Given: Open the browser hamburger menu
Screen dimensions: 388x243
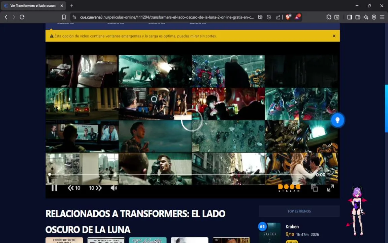Looking at the screenshot, I should pos(382,17).
